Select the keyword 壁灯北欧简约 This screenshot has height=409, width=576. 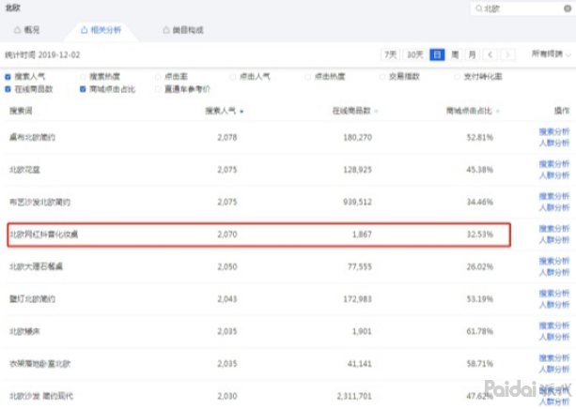click(32, 298)
